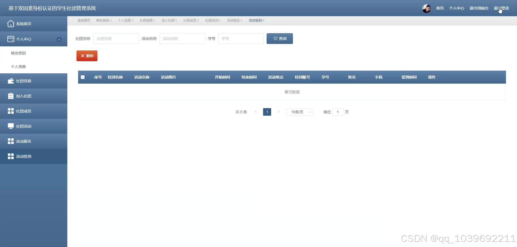The width and height of the screenshot is (517, 247).
Task: Open the 10条/页 page size dropdown
Action: point(299,112)
